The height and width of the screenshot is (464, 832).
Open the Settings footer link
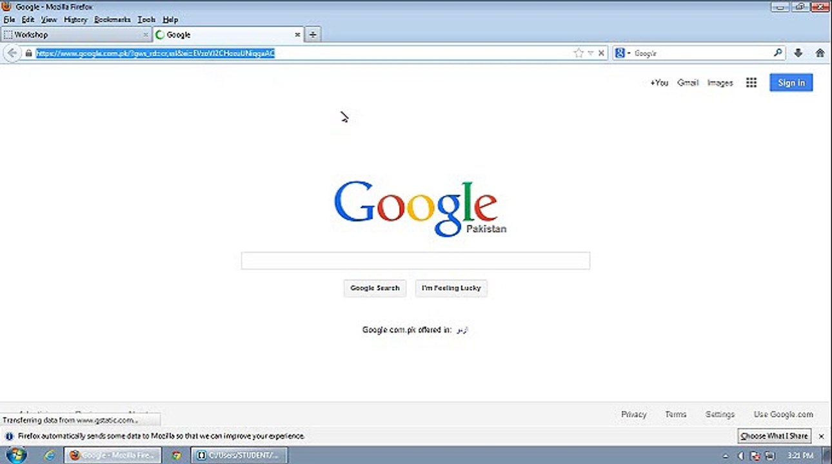click(720, 414)
